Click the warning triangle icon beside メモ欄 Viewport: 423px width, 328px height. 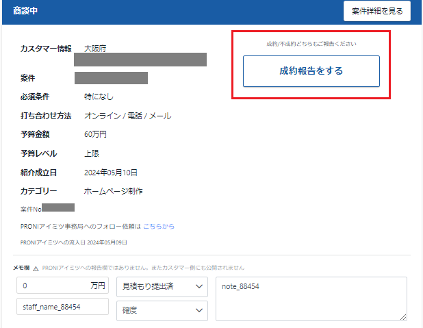(36, 268)
